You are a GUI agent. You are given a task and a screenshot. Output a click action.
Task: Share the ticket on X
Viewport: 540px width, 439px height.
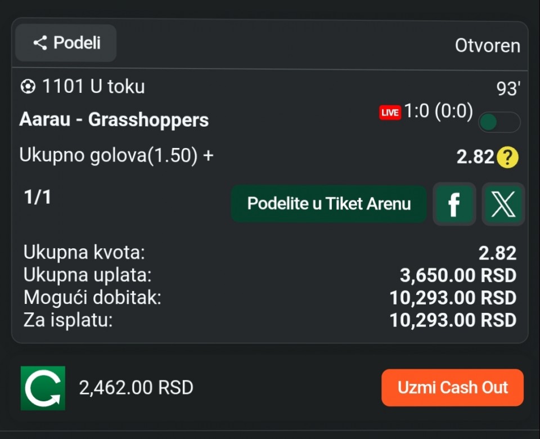coord(503,204)
